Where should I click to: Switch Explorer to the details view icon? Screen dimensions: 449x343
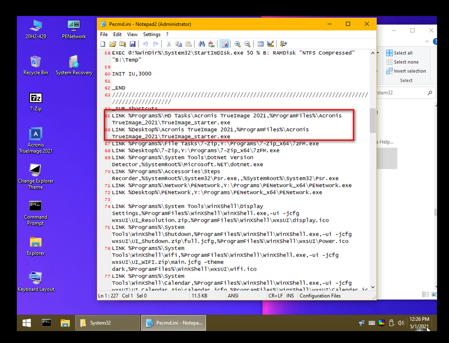pyautogui.click(x=425, y=294)
